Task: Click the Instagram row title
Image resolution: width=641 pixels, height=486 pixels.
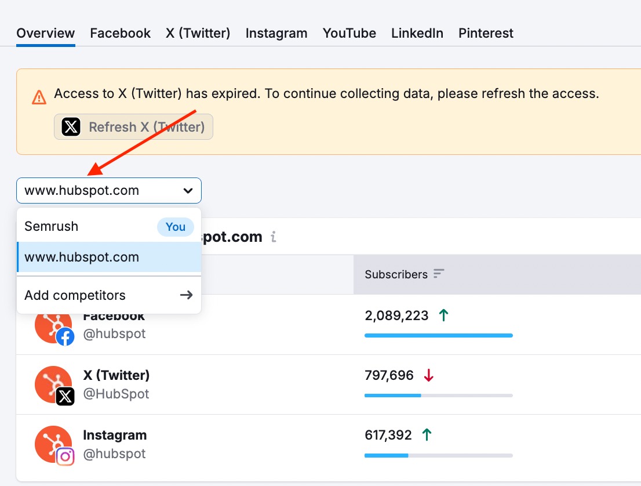Action: (115, 435)
